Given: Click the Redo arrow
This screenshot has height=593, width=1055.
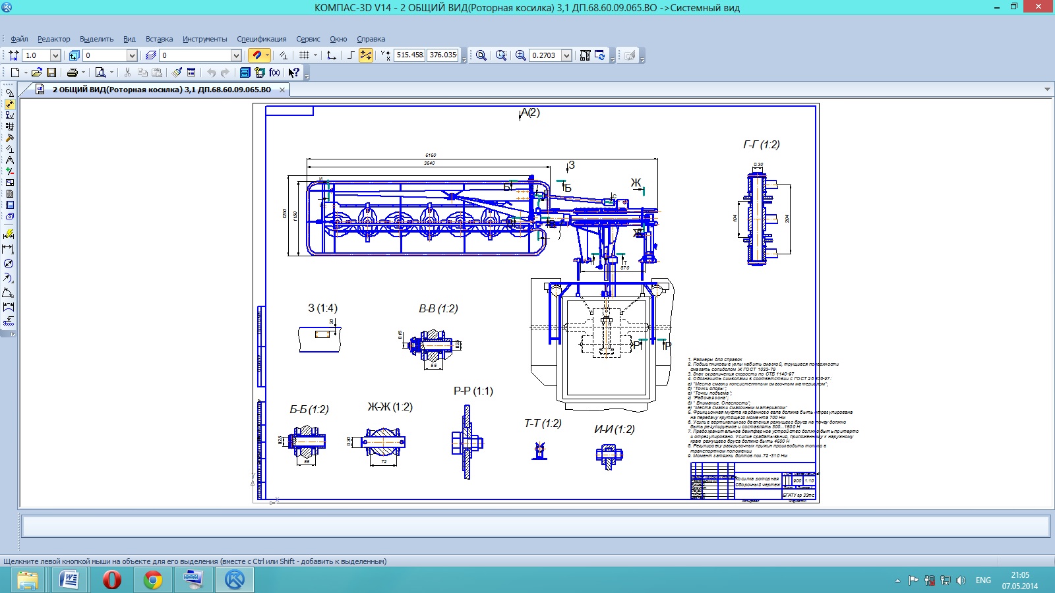Looking at the screenshot, I should (225, 72).
